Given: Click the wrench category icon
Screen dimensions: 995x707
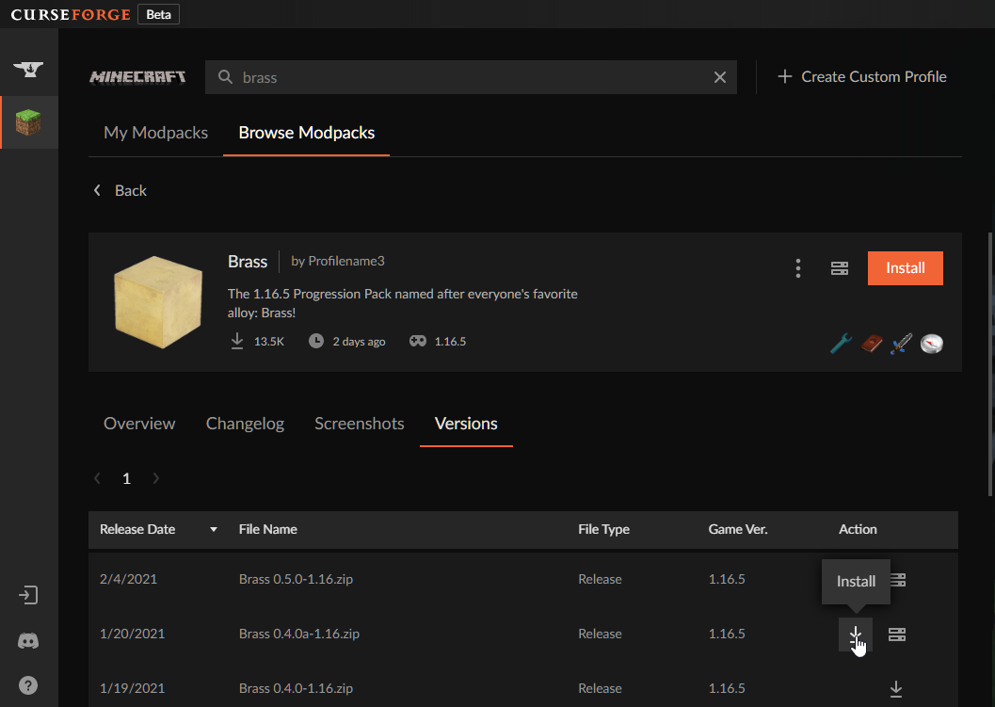Looking at the screenshot, I should pyautogui.click(x=842, y=344).
